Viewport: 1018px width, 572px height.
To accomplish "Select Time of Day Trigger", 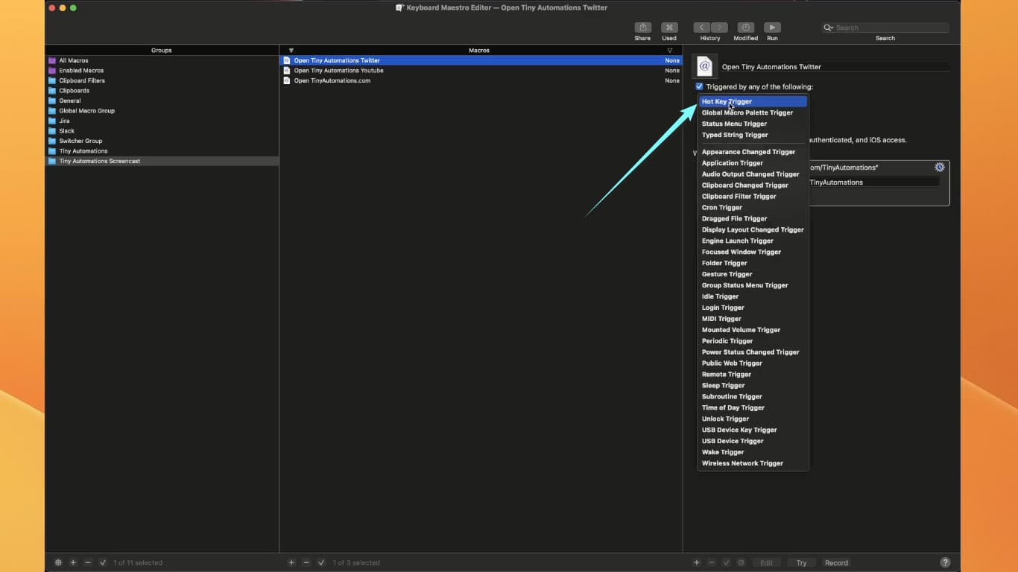I will [753, 407].
